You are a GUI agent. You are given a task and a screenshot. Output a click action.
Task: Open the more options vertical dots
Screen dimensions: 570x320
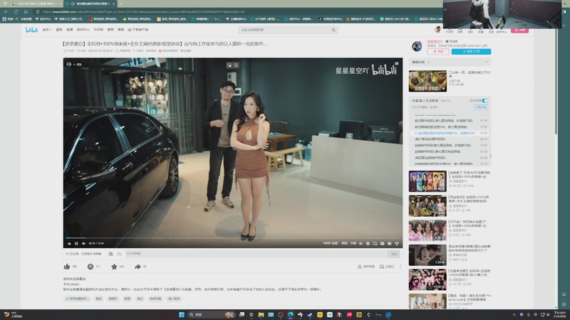(x=400, y=267)
